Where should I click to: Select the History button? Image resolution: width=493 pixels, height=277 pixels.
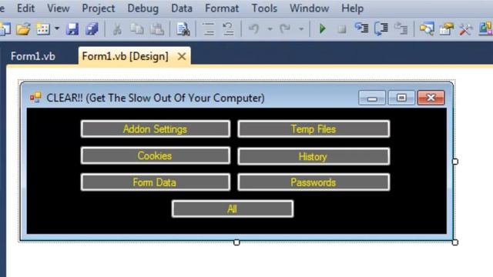(314, 156)
